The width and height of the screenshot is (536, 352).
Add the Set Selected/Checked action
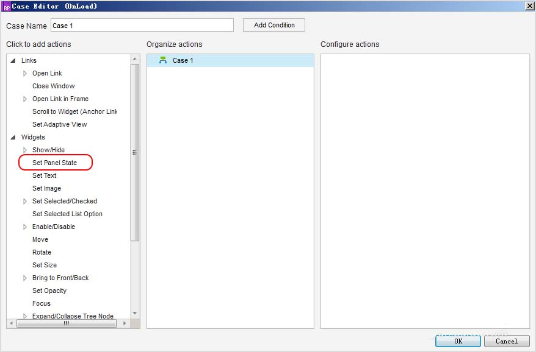[x=65, y=201]
